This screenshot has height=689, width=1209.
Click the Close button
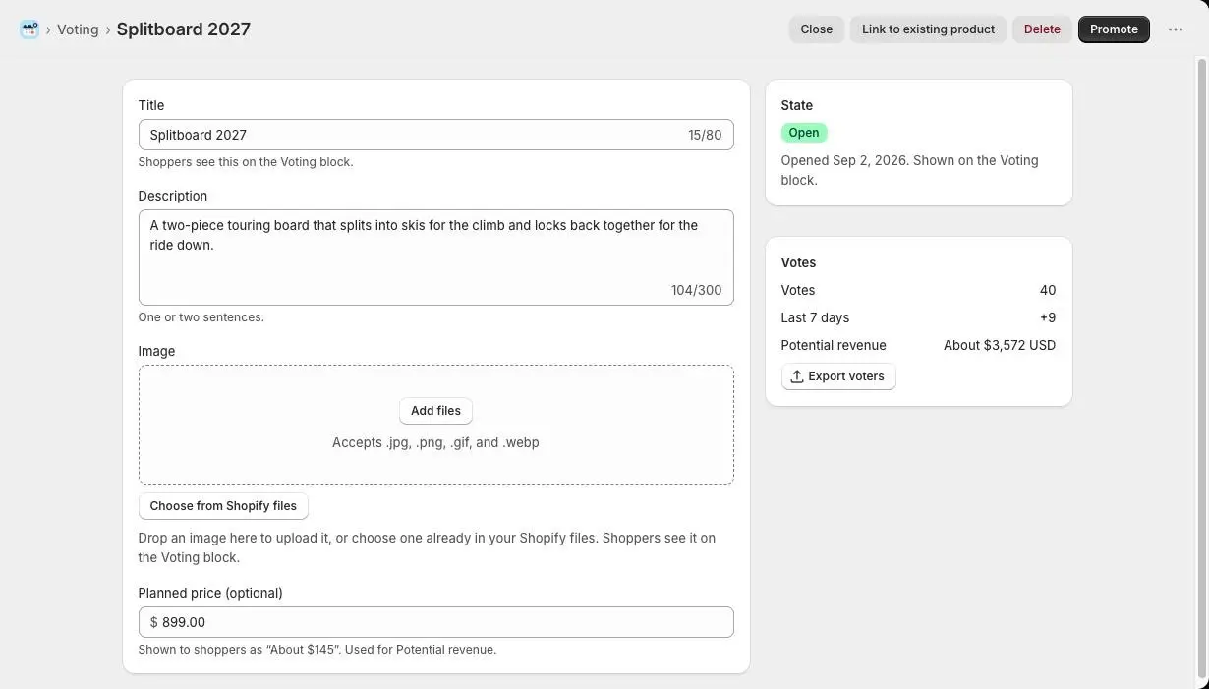pos(817,29)
